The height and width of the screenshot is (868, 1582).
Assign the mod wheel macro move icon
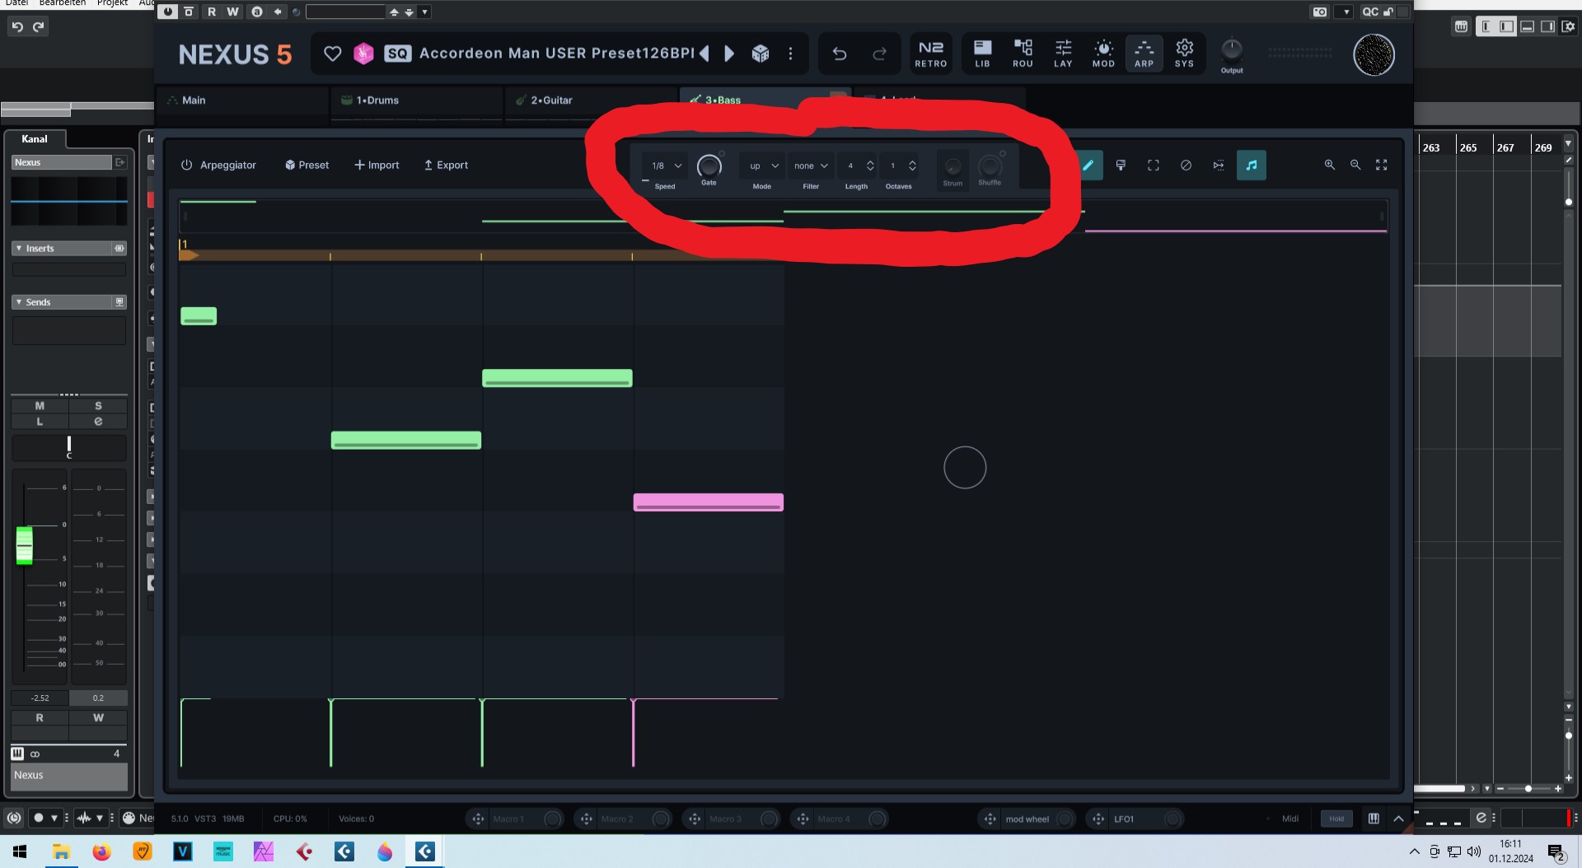click(x=990, y=819)
